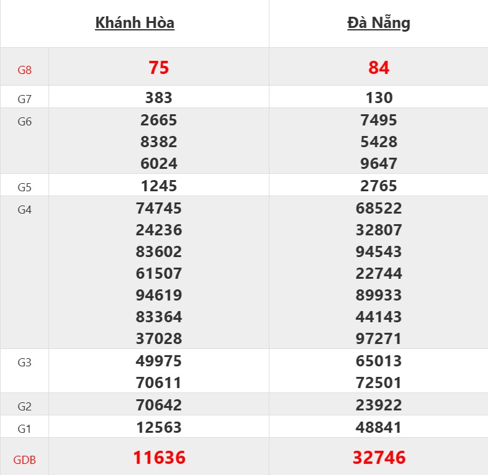
Task: Click Đà Nẵng GDB jackpot number 32746
Action: 379,458
